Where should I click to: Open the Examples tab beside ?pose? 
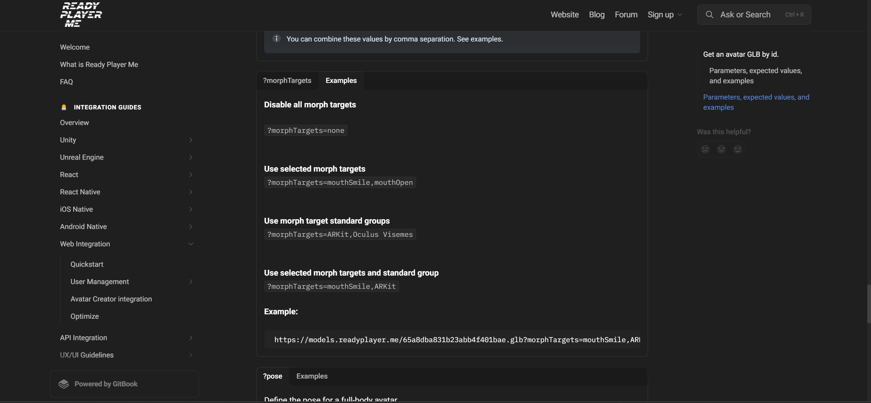point(312,376)
